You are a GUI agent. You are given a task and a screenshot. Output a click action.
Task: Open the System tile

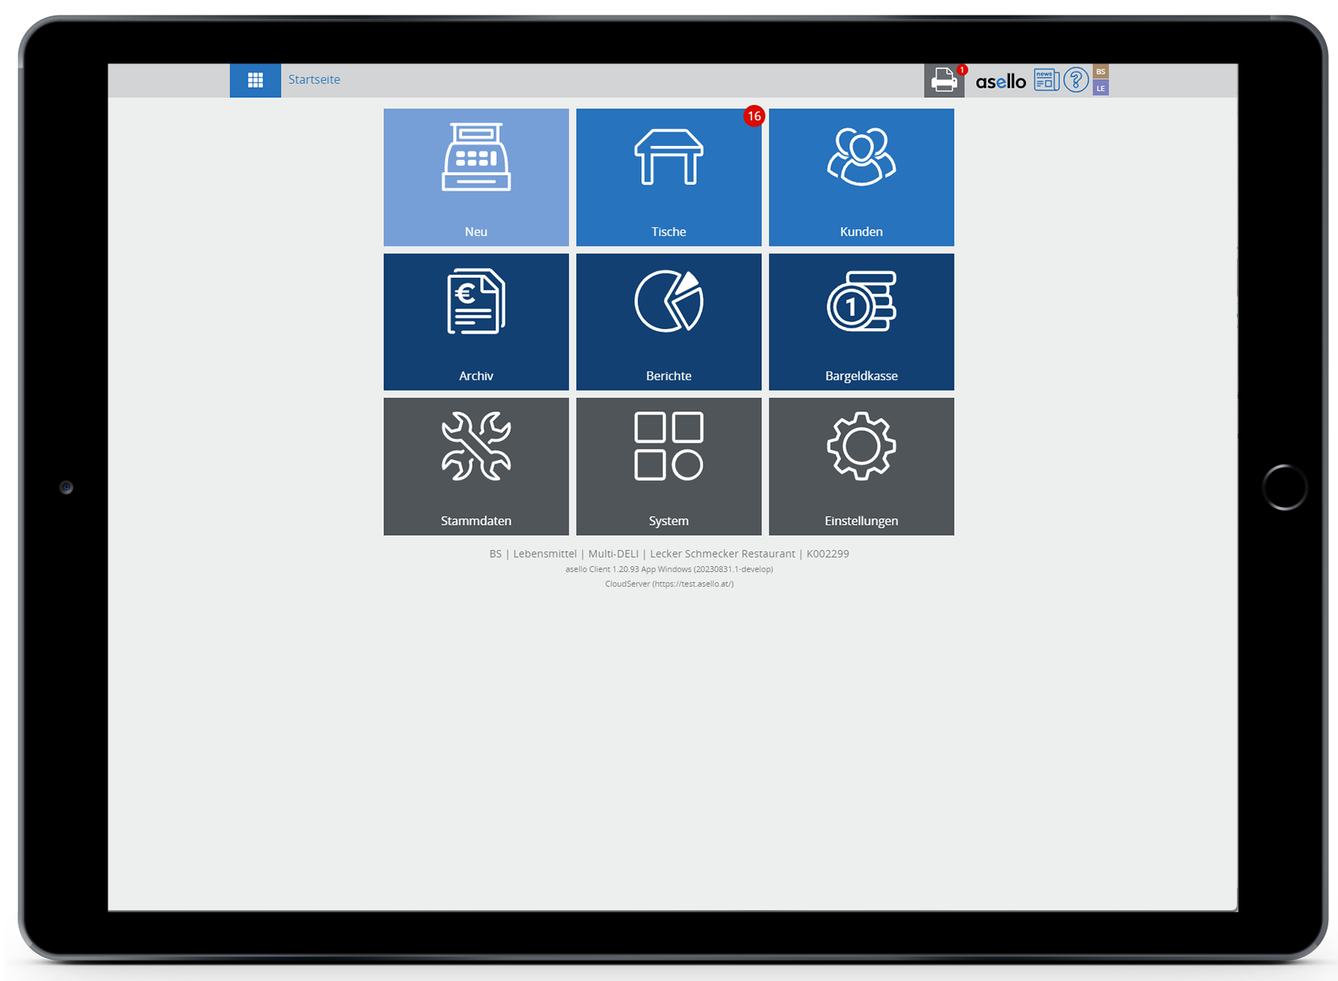click(x=669, y=466)
